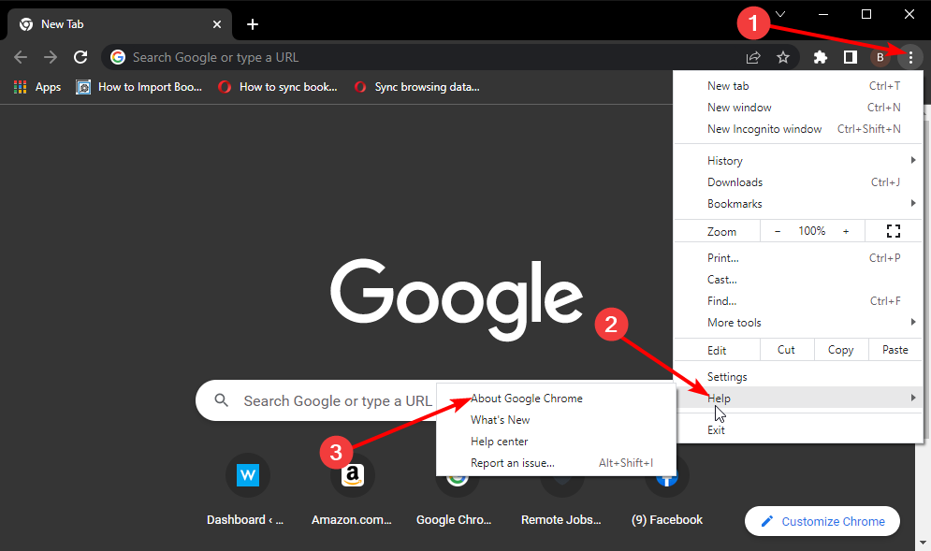The height and width of the screenshot is (551, 931).
Task: Open Downloads from the menu
Action: 798,182
